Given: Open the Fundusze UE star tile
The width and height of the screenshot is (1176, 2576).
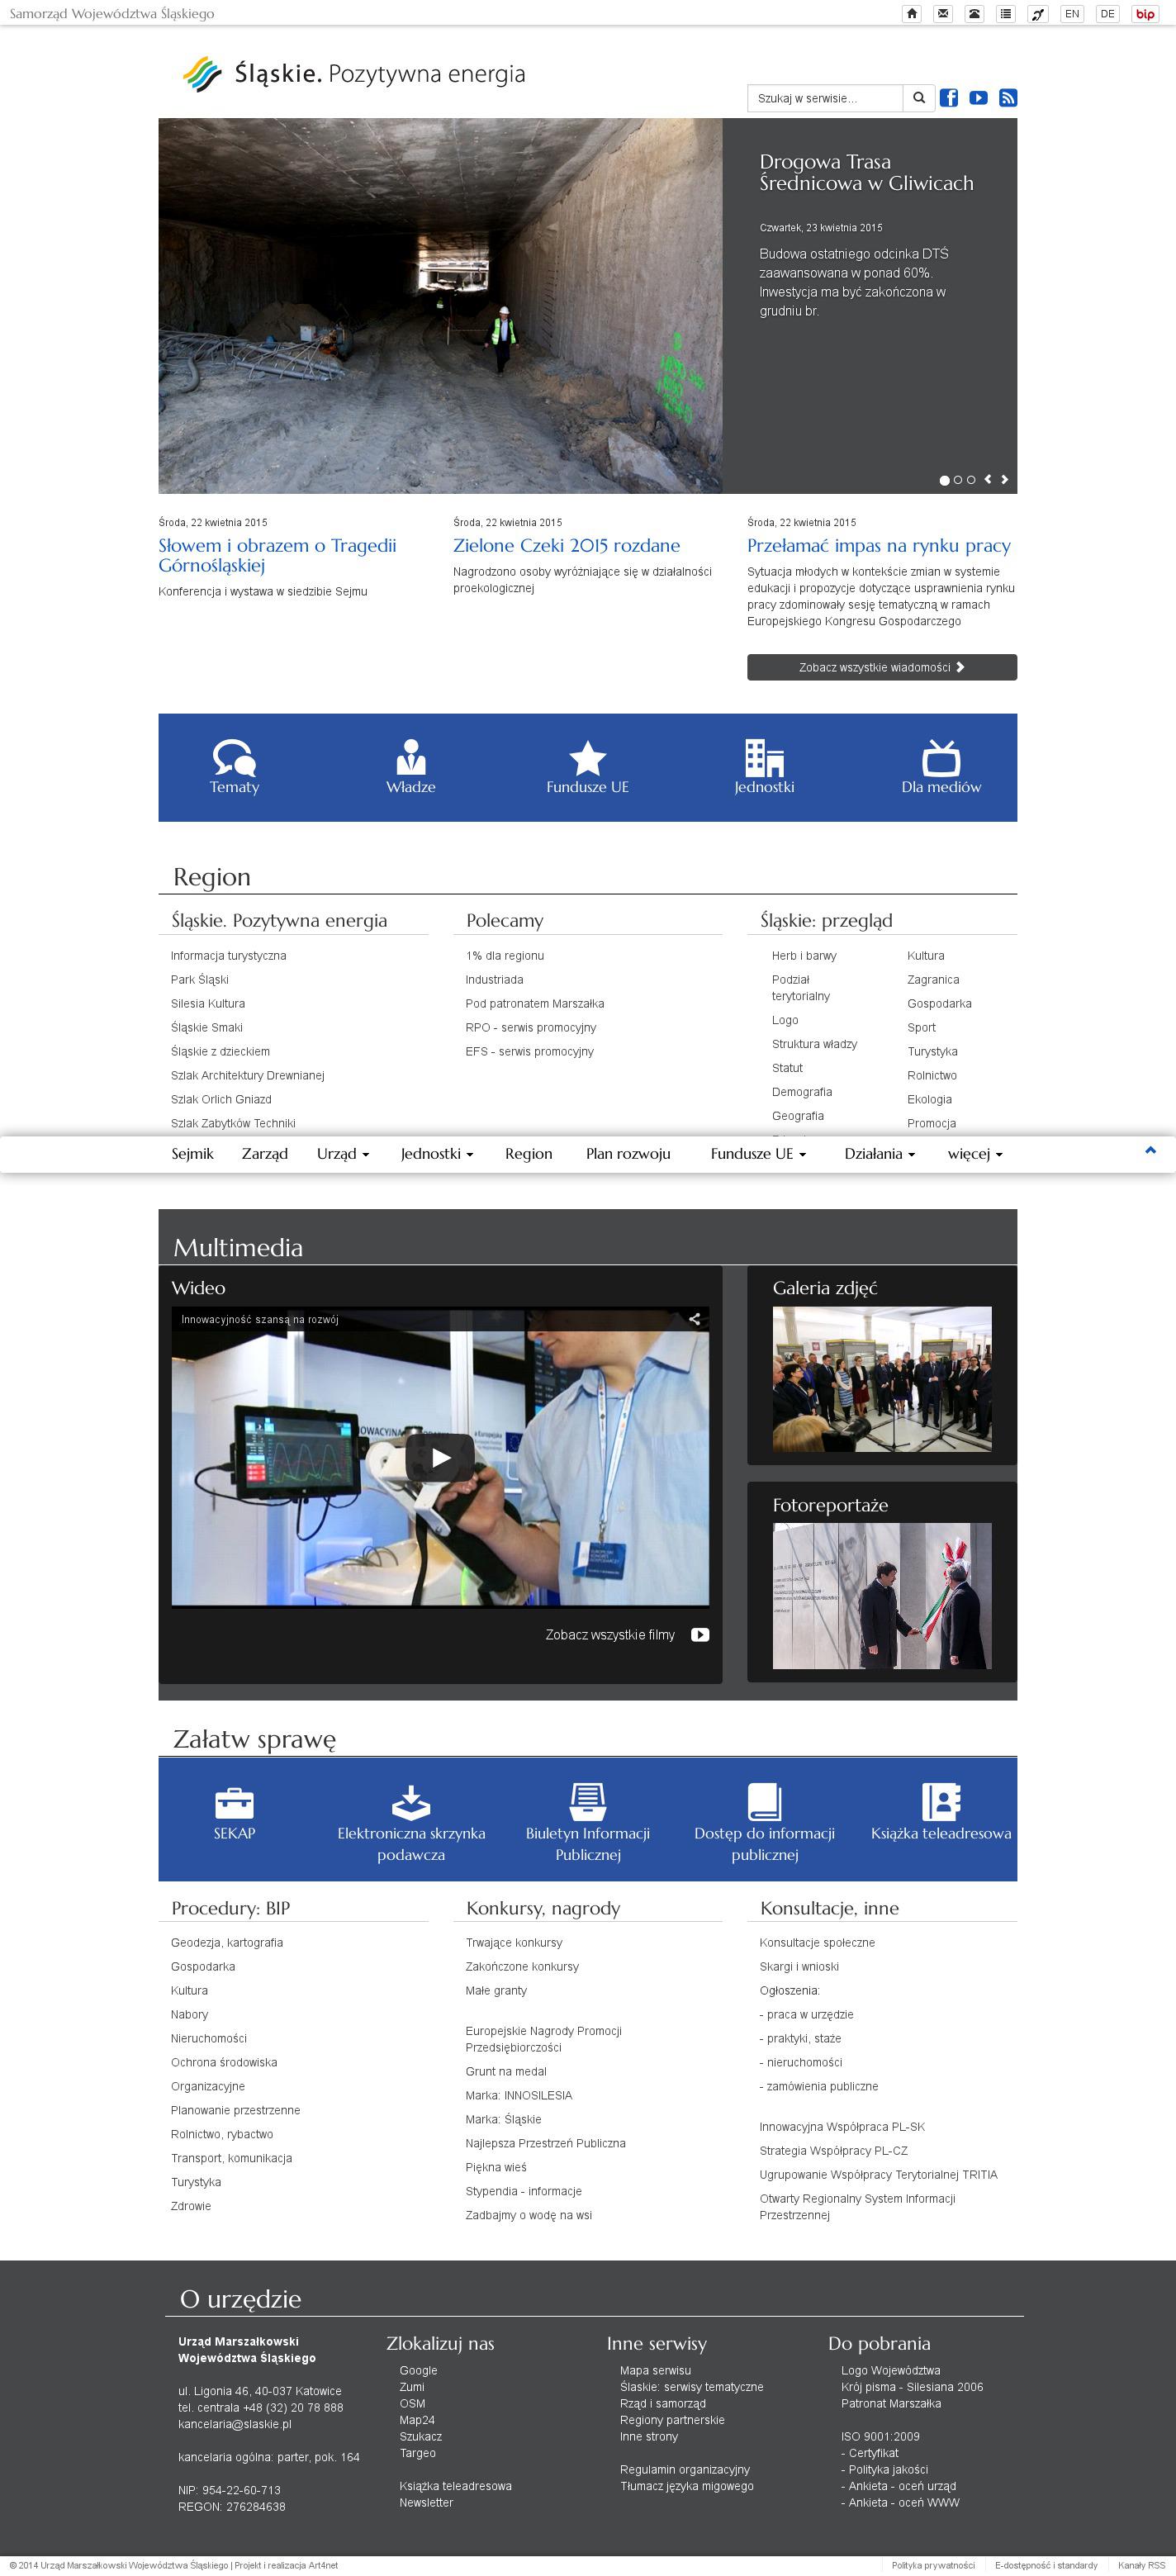Looking at the screenshot, I should [x=587, y=767].
